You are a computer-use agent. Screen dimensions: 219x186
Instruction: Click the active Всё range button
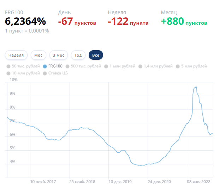tap(96, 55)
